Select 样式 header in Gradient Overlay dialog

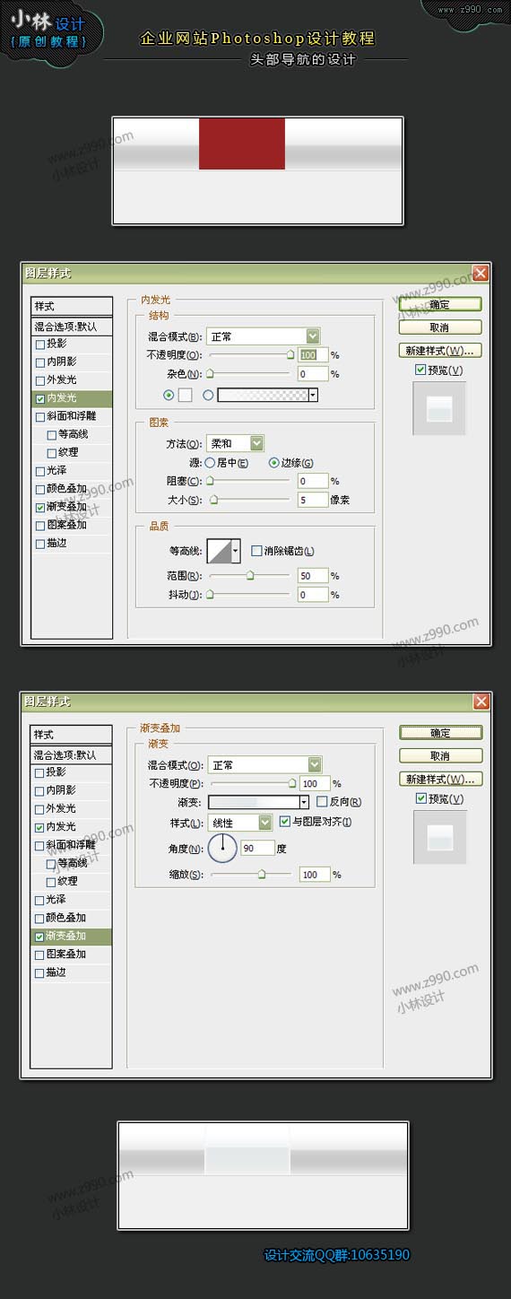[72, 734]
